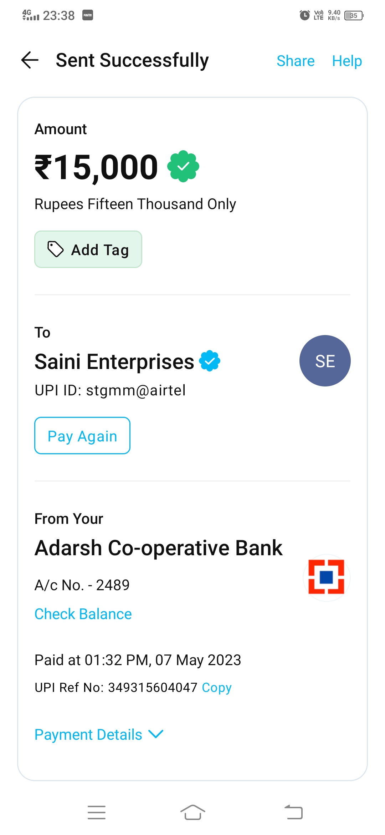Screen dimensions: 385x835
Task: Share the payment receipt
Action: pyautogui.click(x=296, y=61)
